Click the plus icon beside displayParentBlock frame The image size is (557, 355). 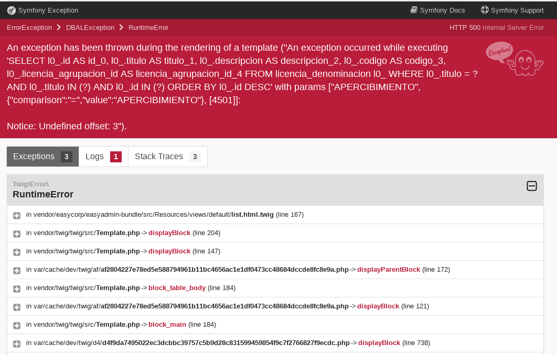coord(17,270)
